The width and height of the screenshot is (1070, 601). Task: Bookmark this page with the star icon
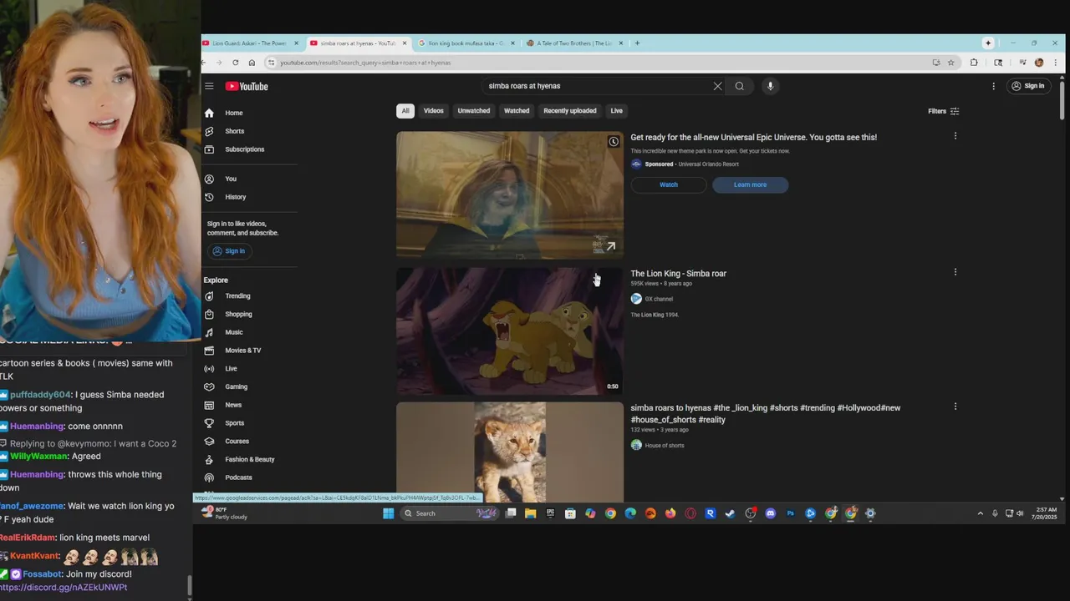pyautogui.click(x=950, y=63)
